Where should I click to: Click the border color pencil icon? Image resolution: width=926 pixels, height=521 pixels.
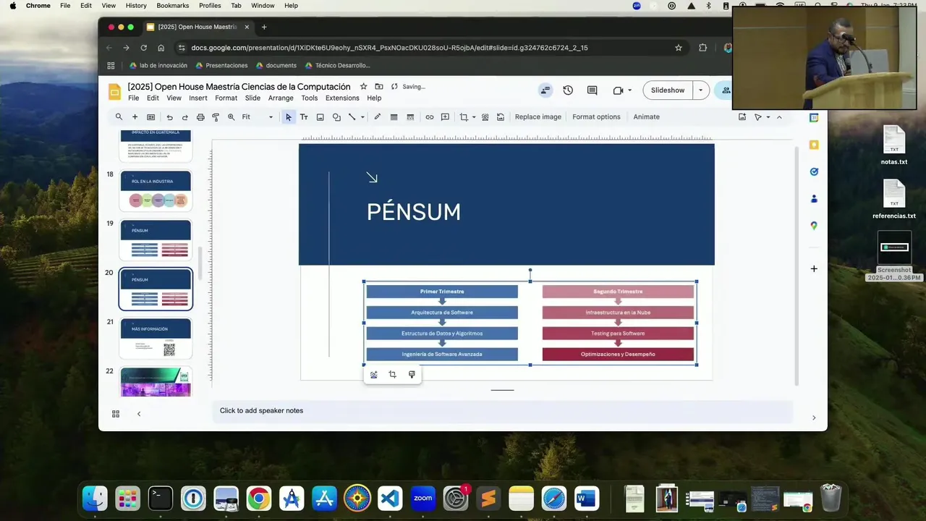point(377,117)
